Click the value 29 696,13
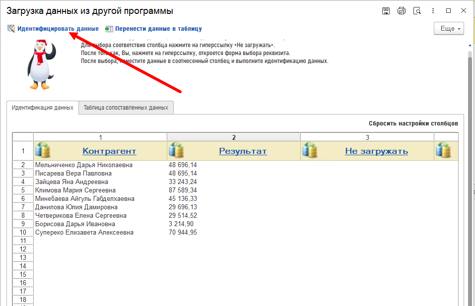Screen dimensions: 475x306 point(183,207)
